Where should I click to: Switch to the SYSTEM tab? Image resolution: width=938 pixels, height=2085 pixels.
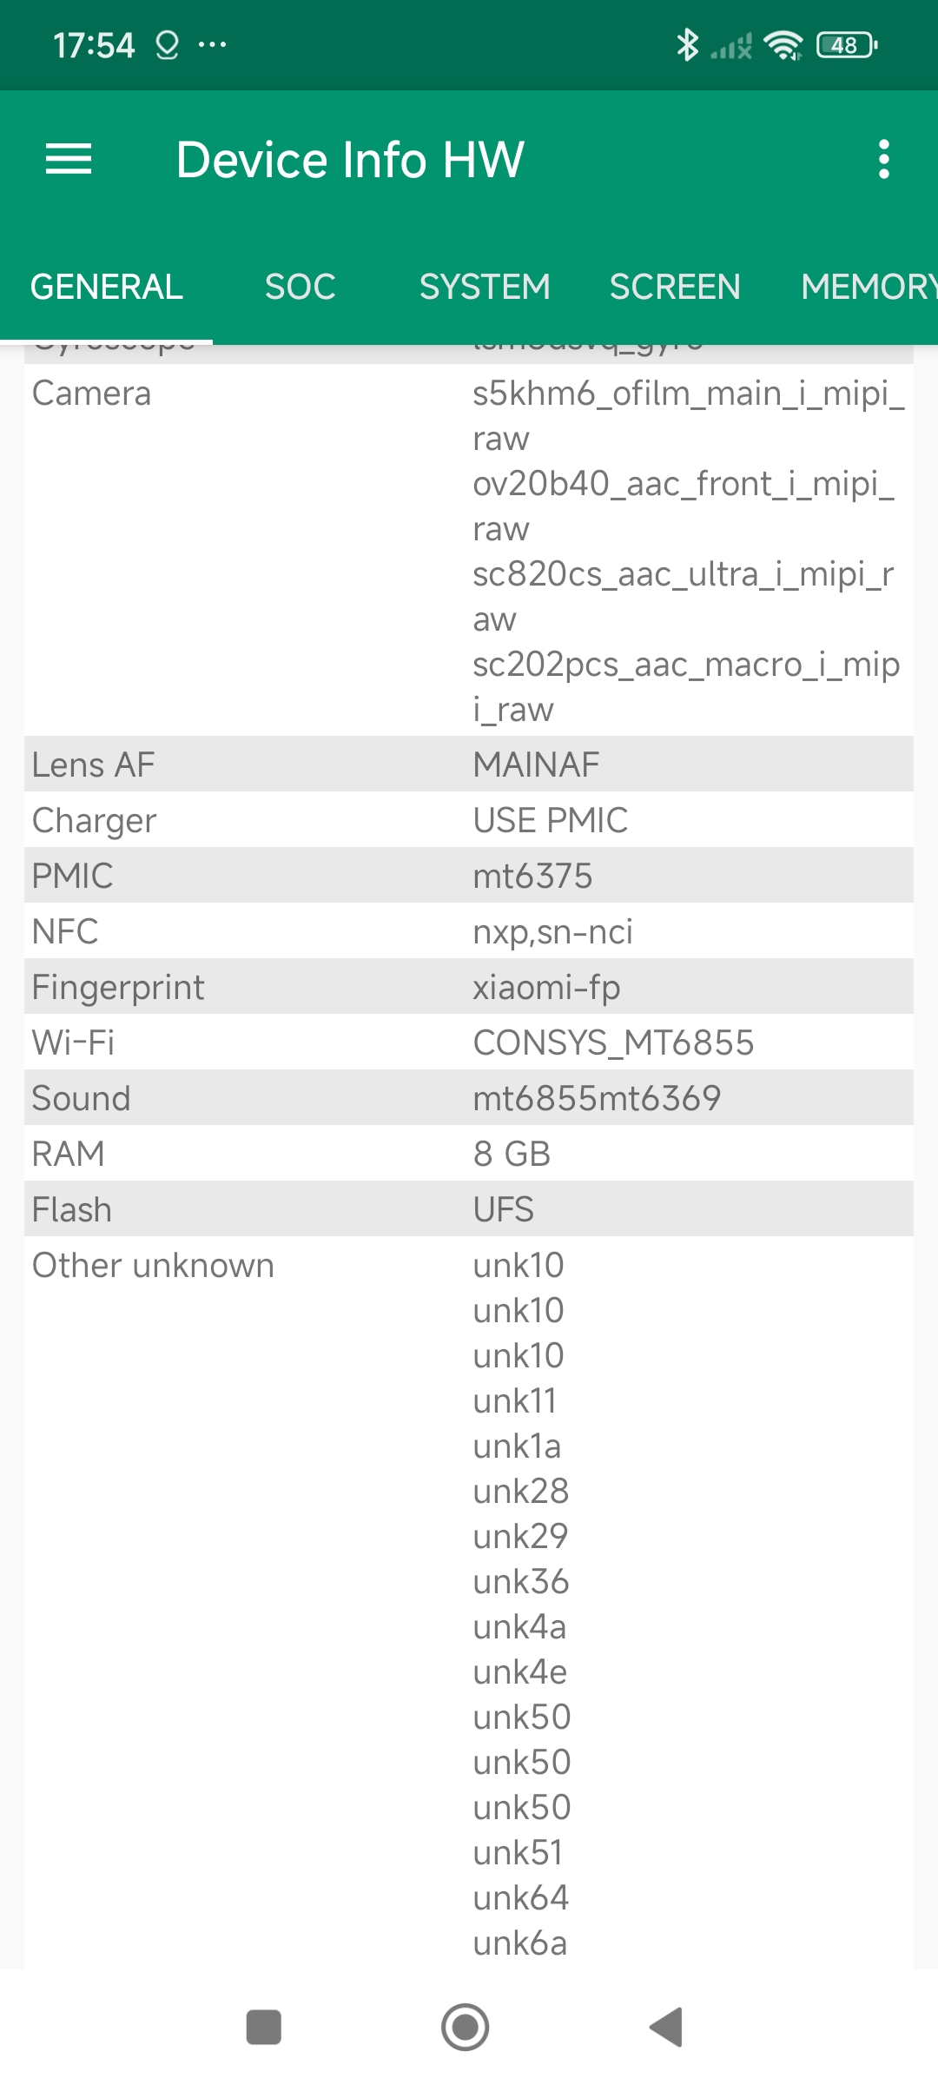click(x=485, y=287)
